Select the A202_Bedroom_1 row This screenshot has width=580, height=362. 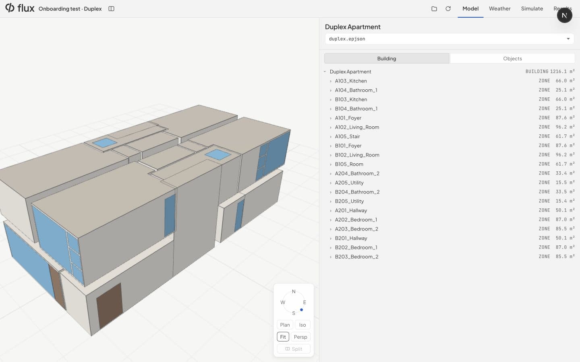(449, 220)
